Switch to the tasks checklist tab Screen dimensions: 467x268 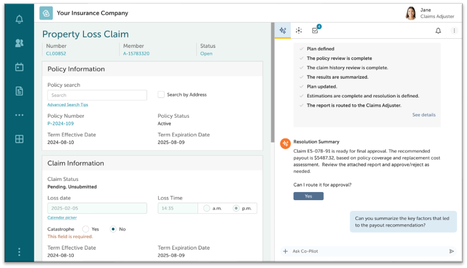[315, 30]
